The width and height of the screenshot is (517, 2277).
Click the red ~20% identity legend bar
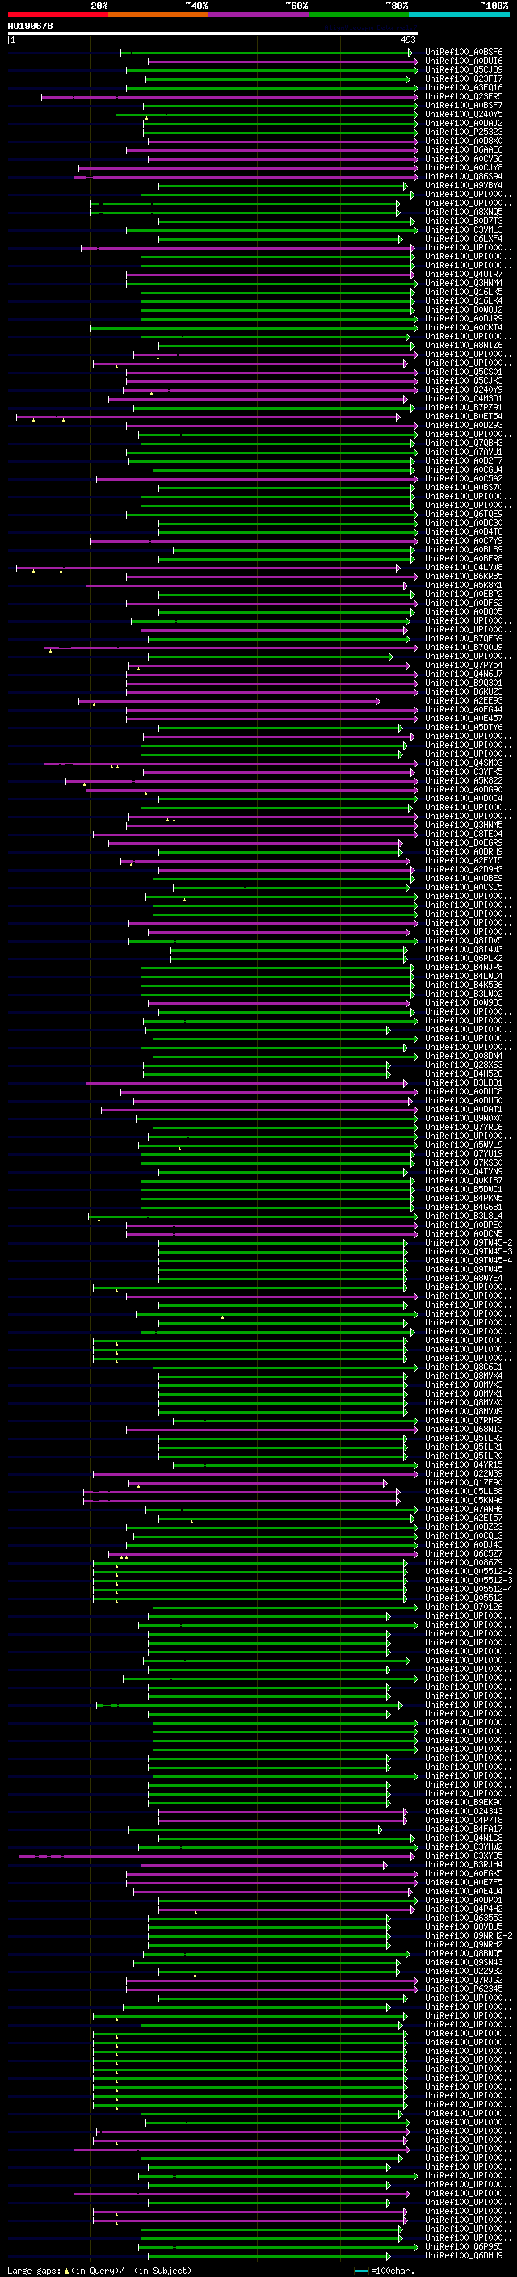[58, 15]
